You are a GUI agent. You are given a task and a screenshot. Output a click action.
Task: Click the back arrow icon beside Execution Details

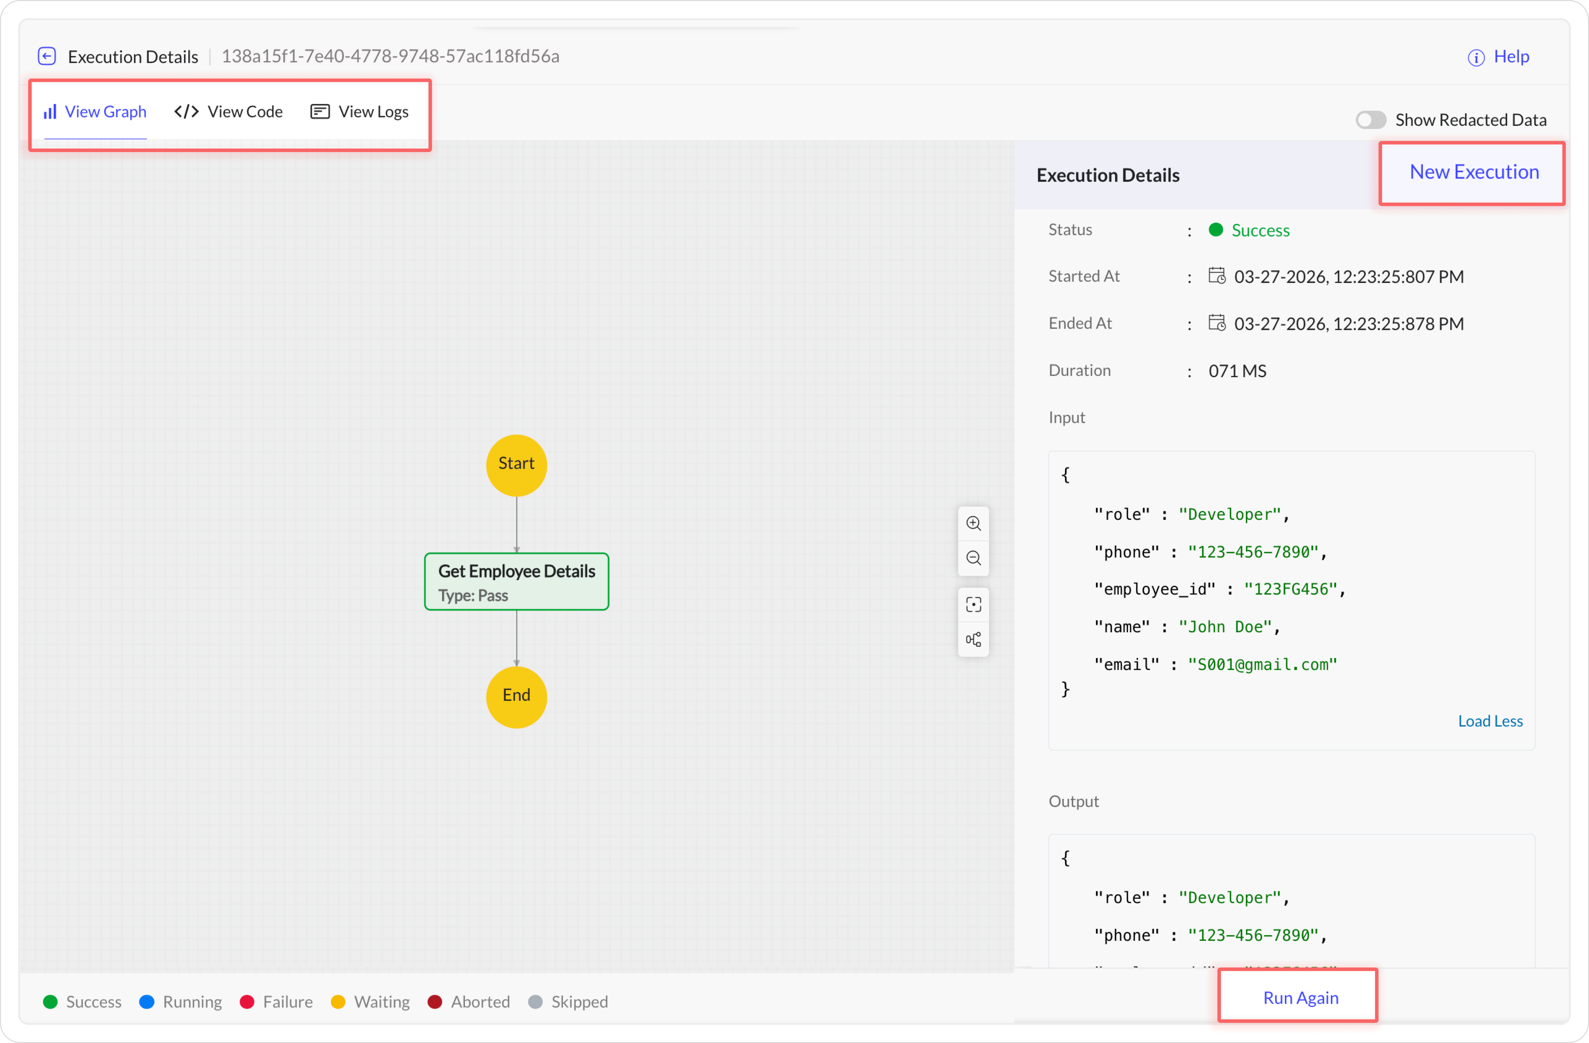[47, 56]
